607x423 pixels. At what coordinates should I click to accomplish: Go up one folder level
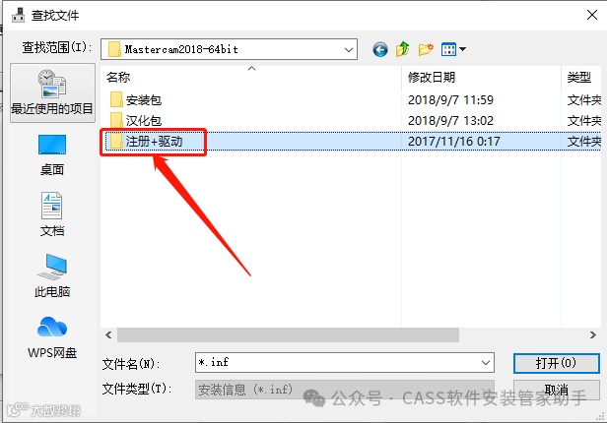click(403, 49)
